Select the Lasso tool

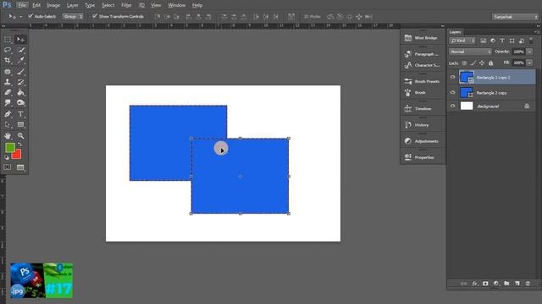[8, 50]
